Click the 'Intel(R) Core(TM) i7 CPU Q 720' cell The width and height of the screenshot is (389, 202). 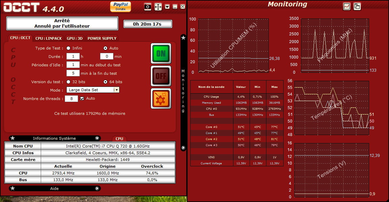point(108,146)
